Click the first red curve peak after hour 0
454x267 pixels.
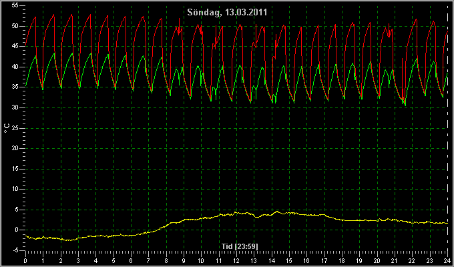(x=35, y=17)
